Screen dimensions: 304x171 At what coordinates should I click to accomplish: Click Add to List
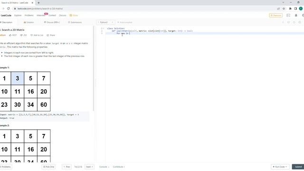click(37, 35)
